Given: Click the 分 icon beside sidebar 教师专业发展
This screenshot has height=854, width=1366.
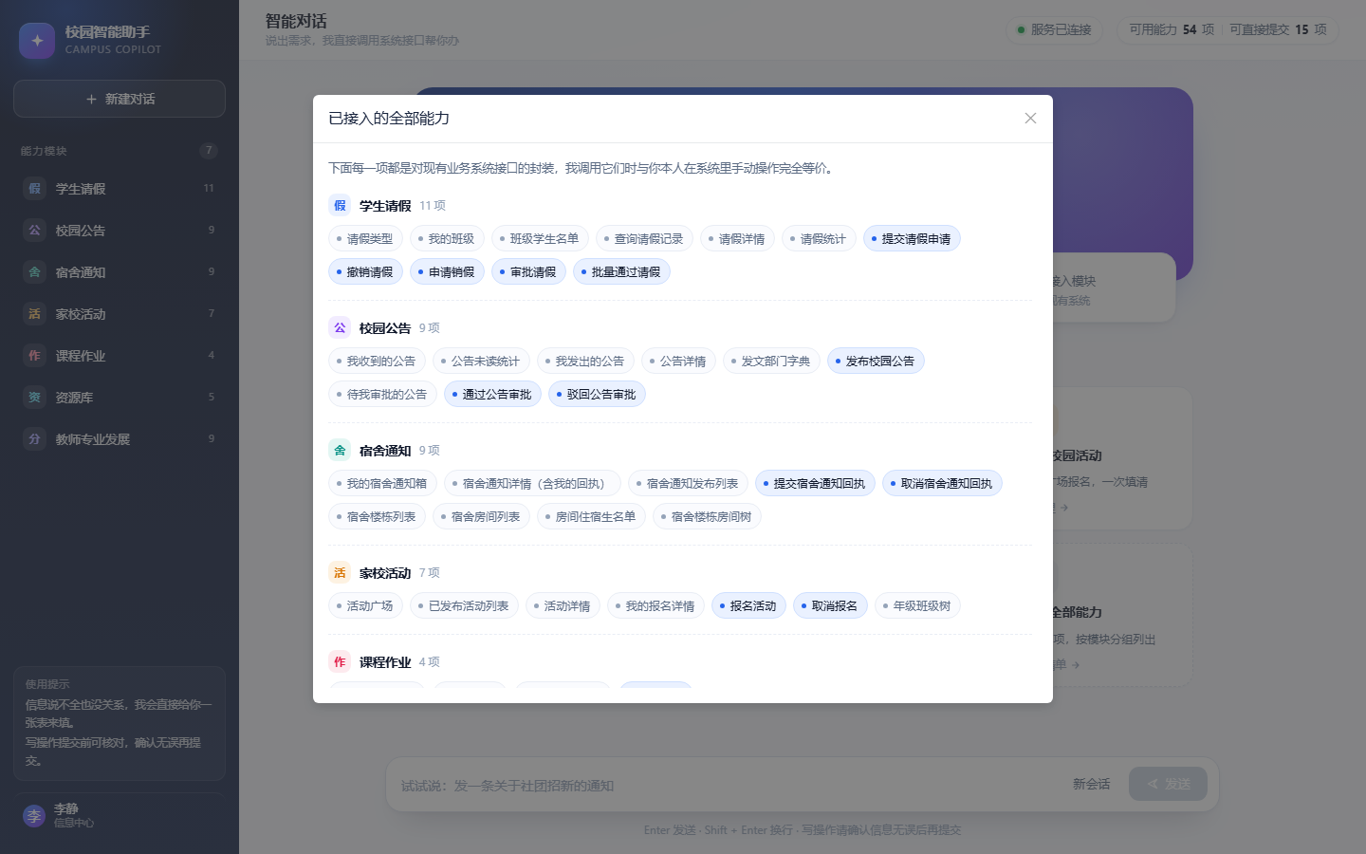Looking at the screenshot, I should click(x=34, y=439).
